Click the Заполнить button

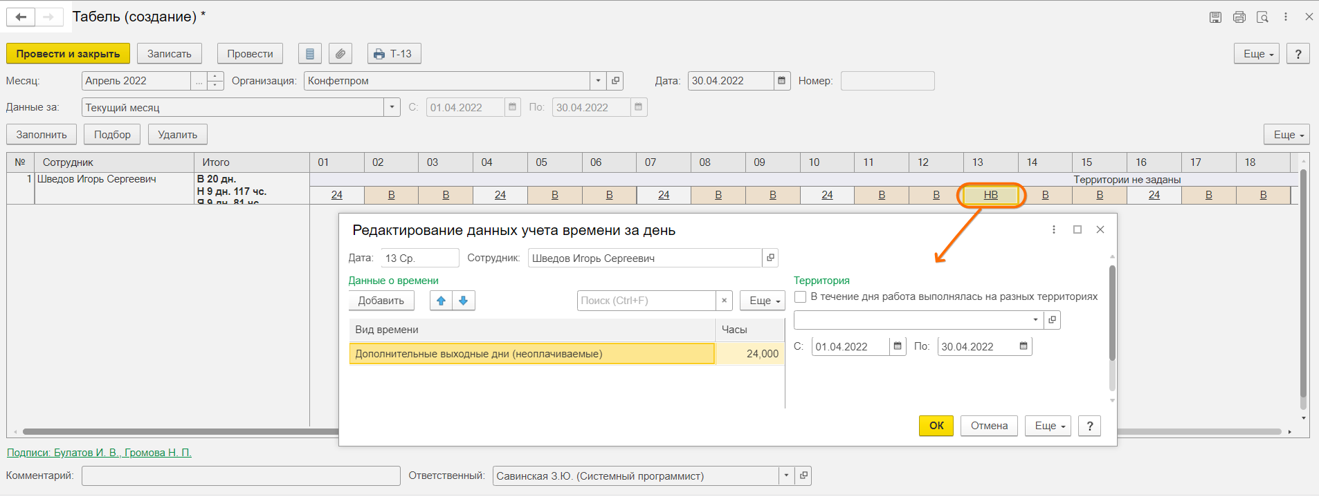click(42, 135)
